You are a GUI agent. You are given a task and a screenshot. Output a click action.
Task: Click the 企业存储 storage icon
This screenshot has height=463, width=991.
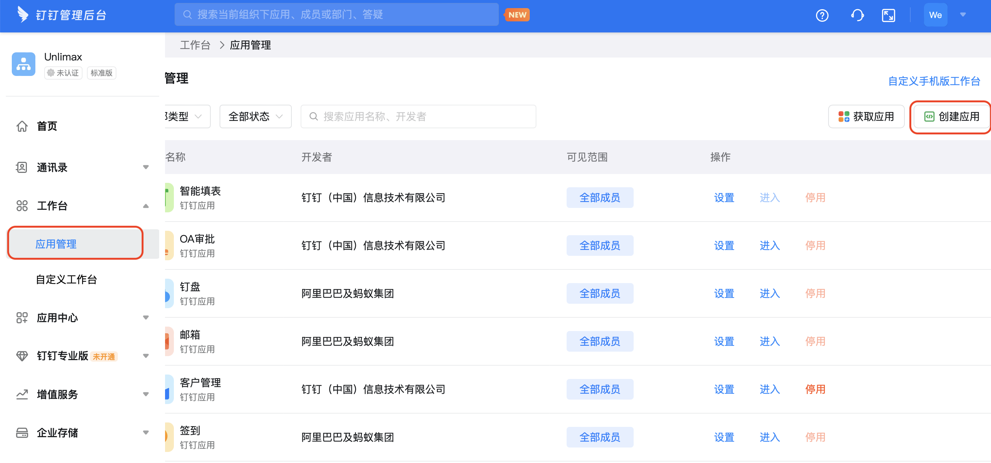[x=22, y=433]
